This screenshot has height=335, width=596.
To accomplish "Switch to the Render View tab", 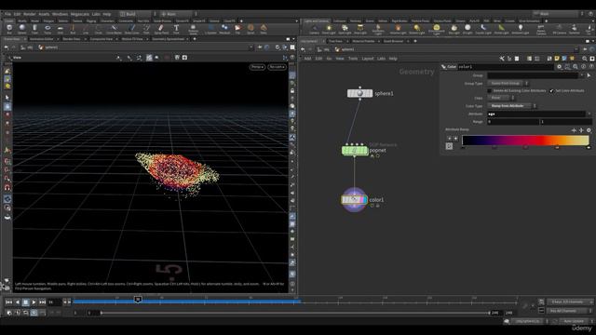I will [71, 39].
